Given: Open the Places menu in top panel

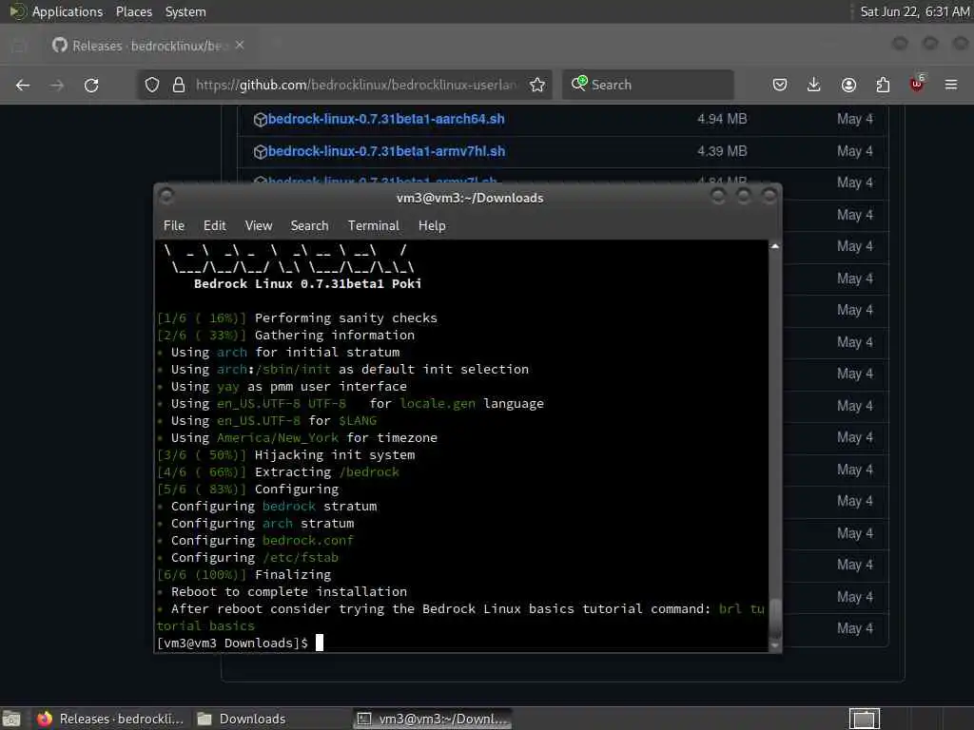Looking at the screenshot, I should pyautogui.click(x=134, y=11).
